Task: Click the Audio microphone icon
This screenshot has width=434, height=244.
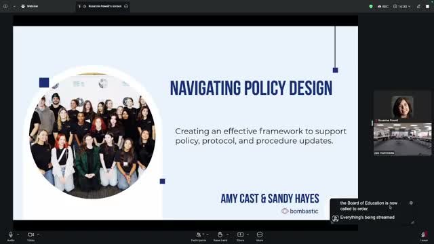Action: pos(11,235)
